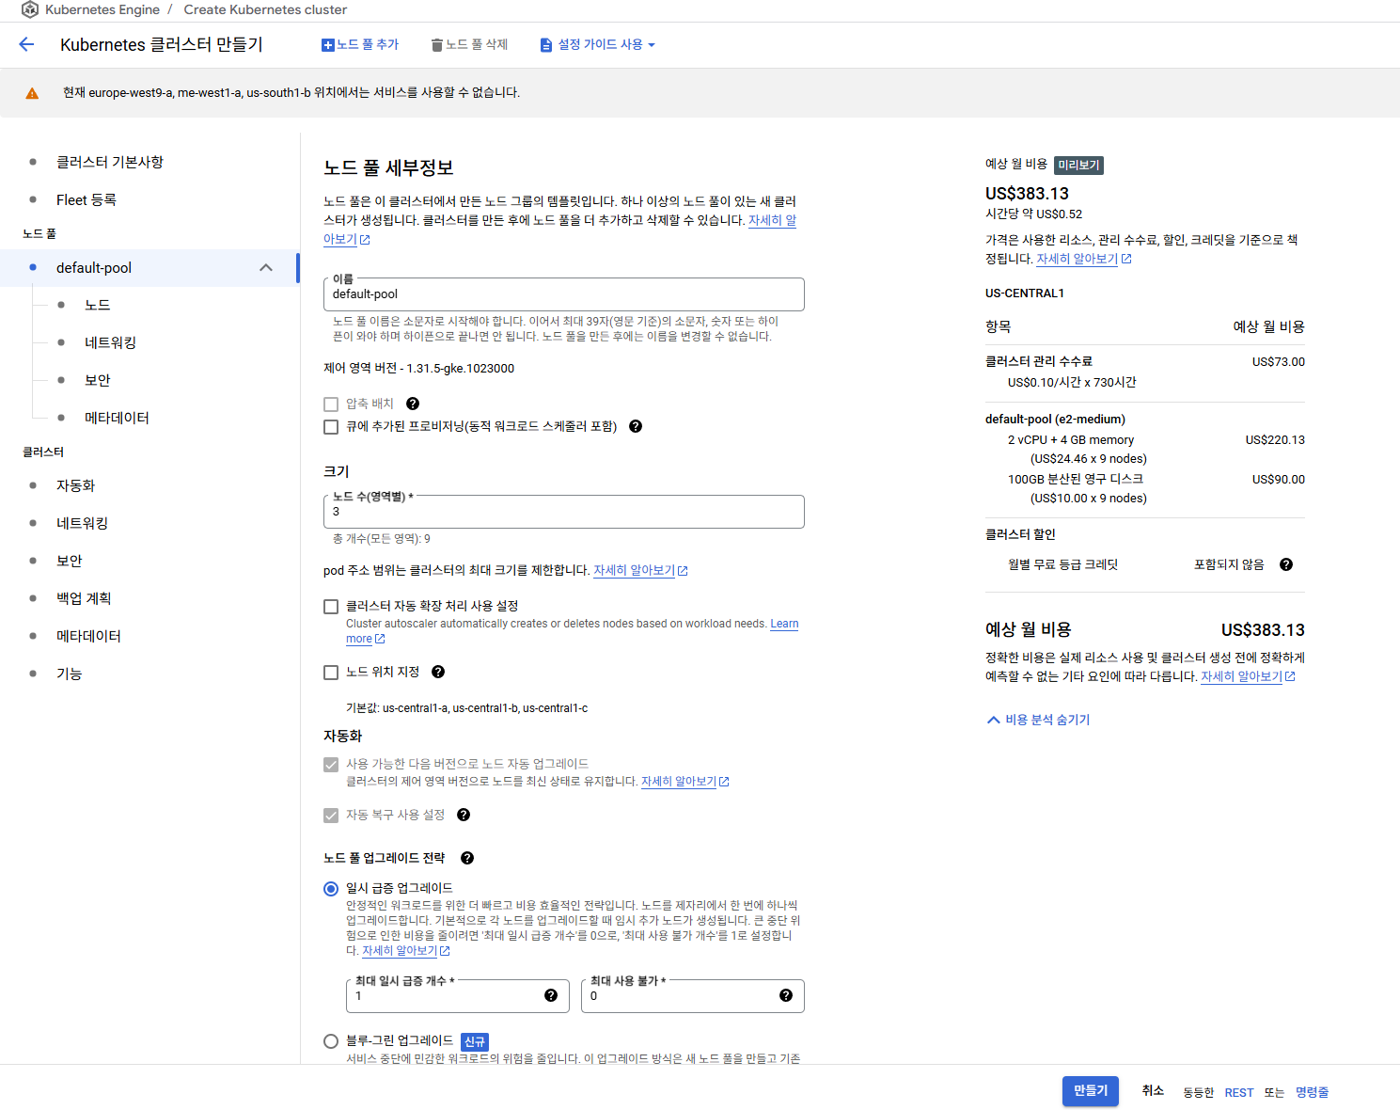
Task: Open 자세히 알아보기 link under 노드 풀 세부정보
Action: tap(772, 220)
